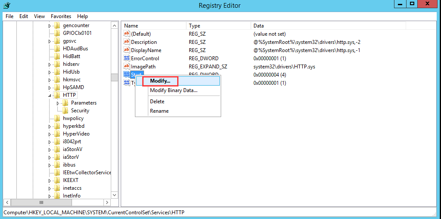441x219 pixels.
Task: Click the REG_EXPAND_SZ type cell
Action: [x=208, y=67]
